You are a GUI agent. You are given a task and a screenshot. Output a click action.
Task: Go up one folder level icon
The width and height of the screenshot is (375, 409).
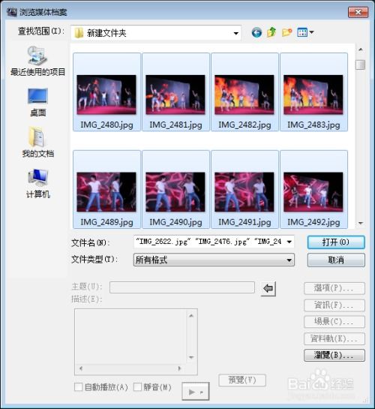point(271,32)
